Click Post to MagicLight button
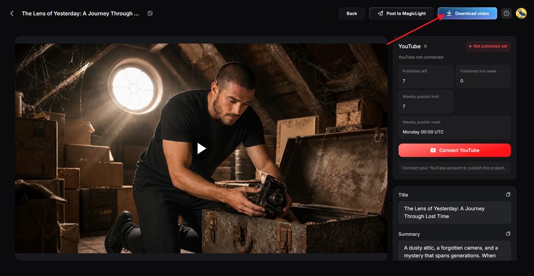This screenshot has height=276, width=534. coord(402,14)
